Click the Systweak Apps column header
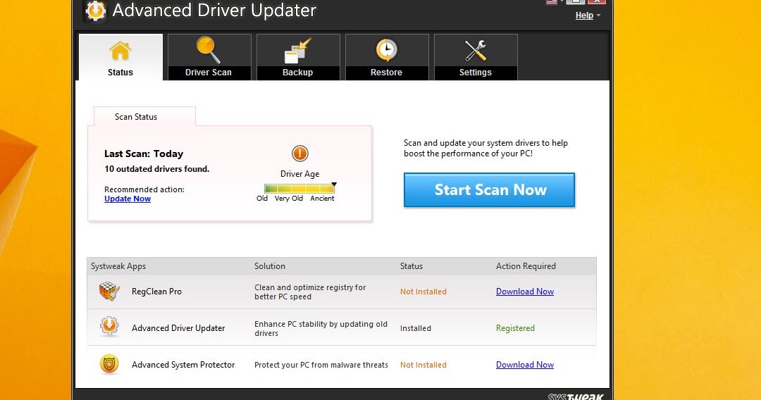 [x=118, y=266]
